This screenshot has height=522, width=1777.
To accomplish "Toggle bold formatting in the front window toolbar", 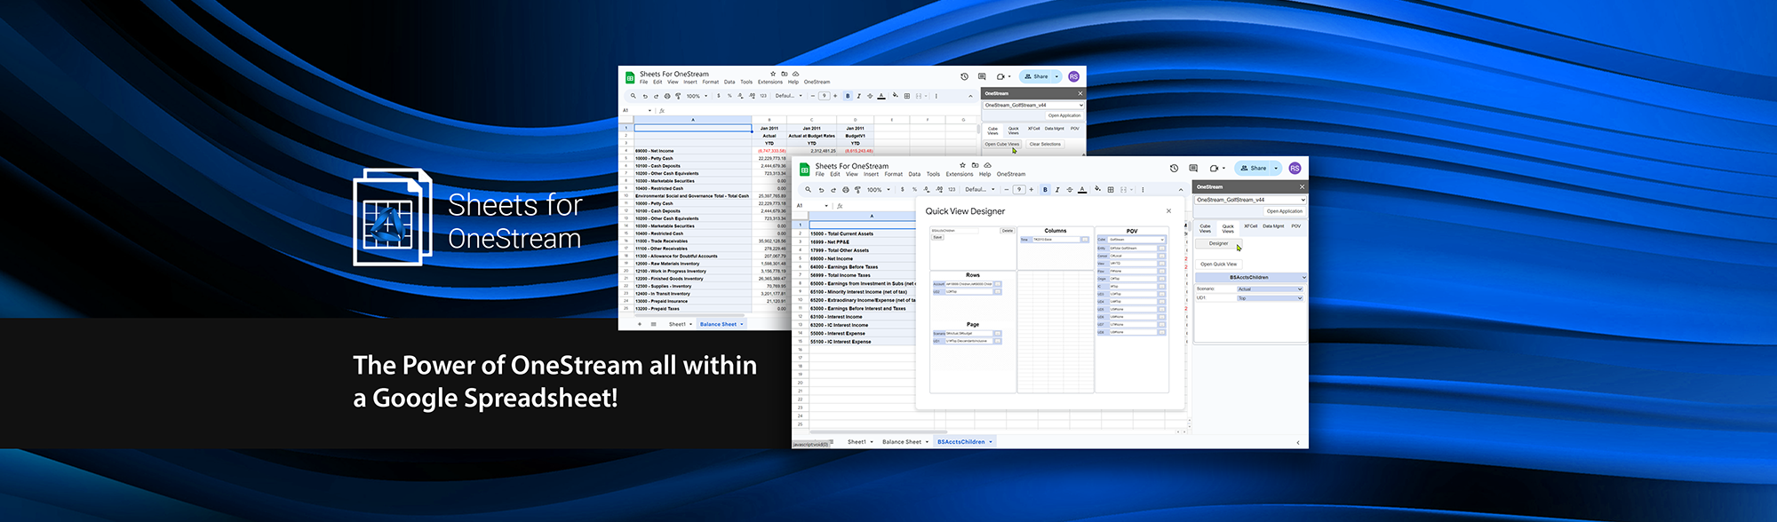I will (x=1045, y=189).
